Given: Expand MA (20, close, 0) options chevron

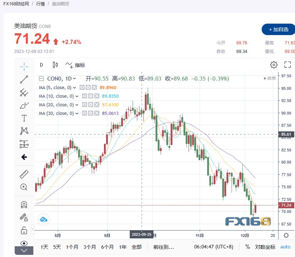Looking at the screenshot, I should (76, 105).
